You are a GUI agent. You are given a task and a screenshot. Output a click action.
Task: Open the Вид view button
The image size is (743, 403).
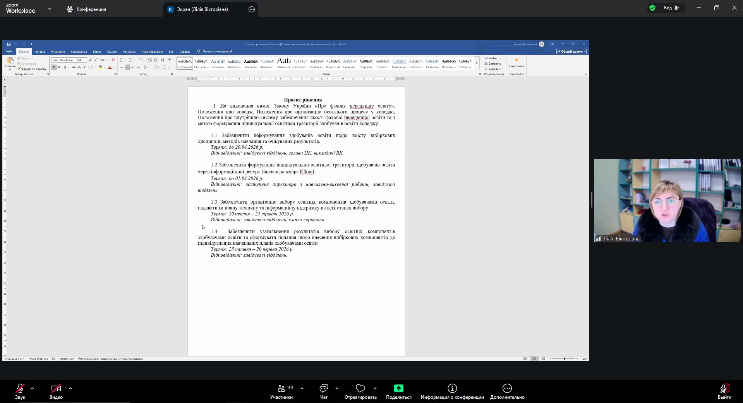coord(671,8)
